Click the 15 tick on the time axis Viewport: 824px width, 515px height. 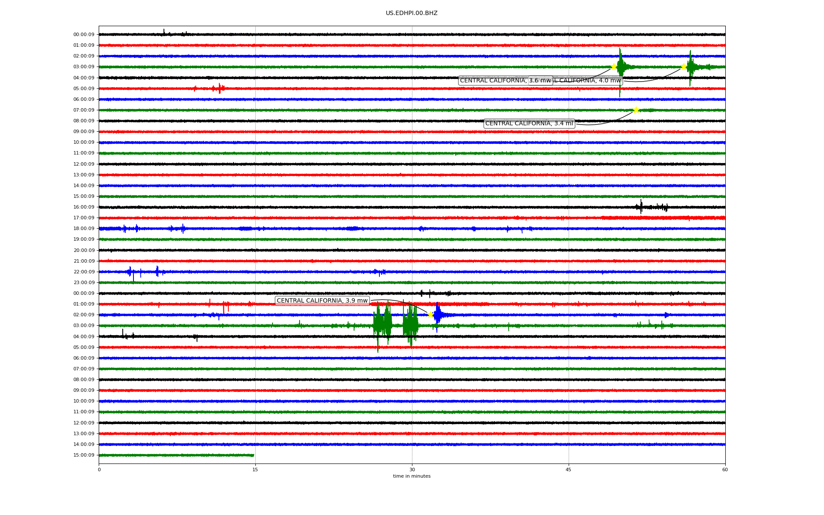[255, 470]
